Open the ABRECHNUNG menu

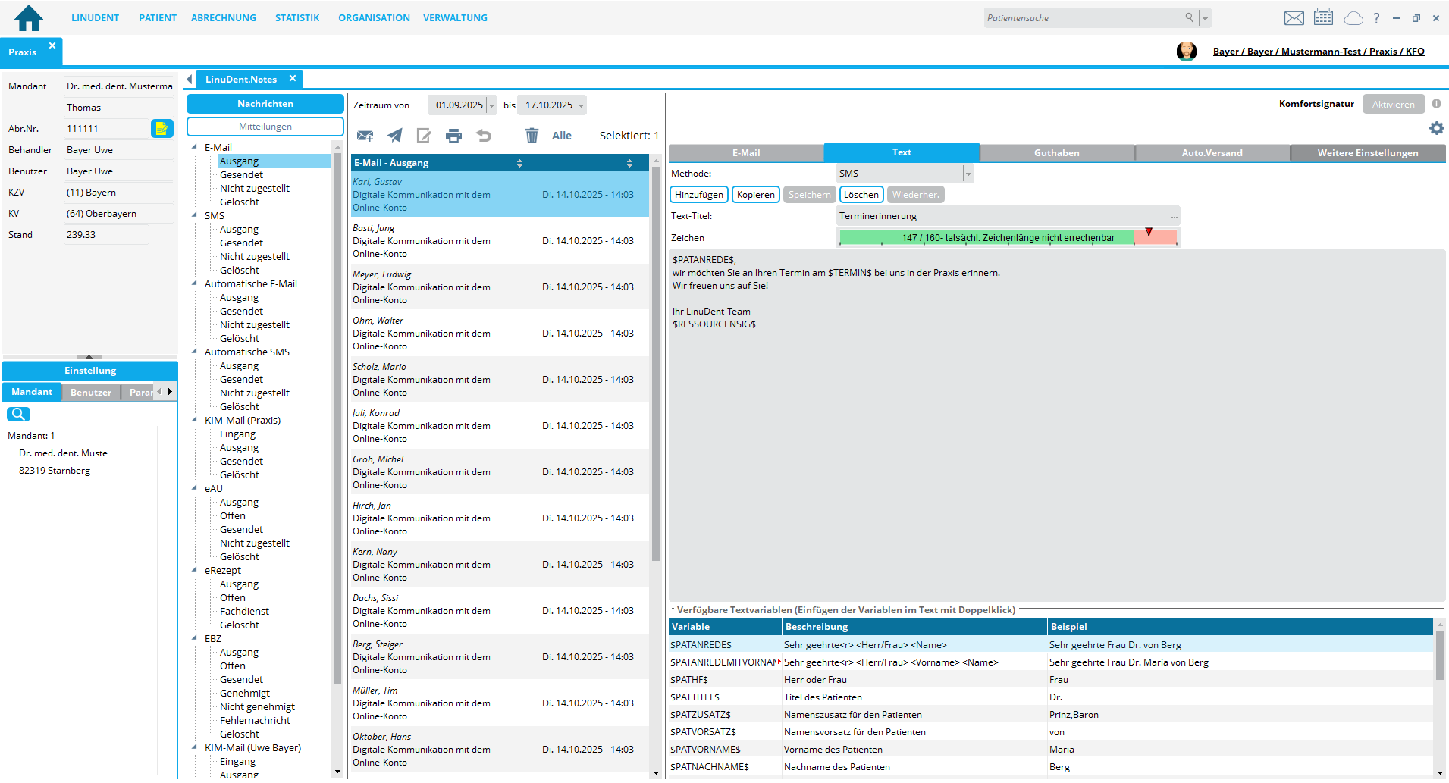pos(223,17)
